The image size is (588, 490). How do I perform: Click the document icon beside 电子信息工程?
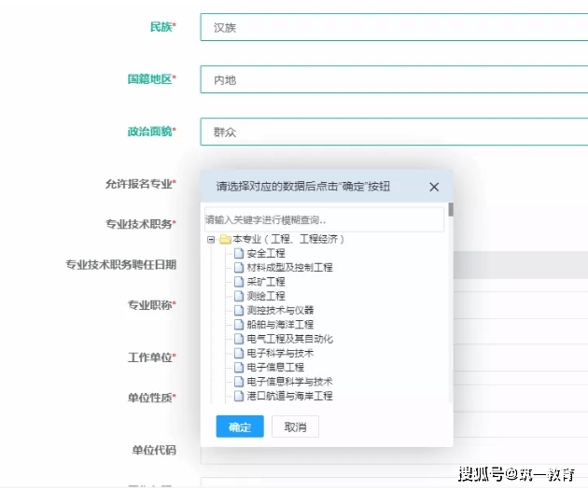click(239, 368)
